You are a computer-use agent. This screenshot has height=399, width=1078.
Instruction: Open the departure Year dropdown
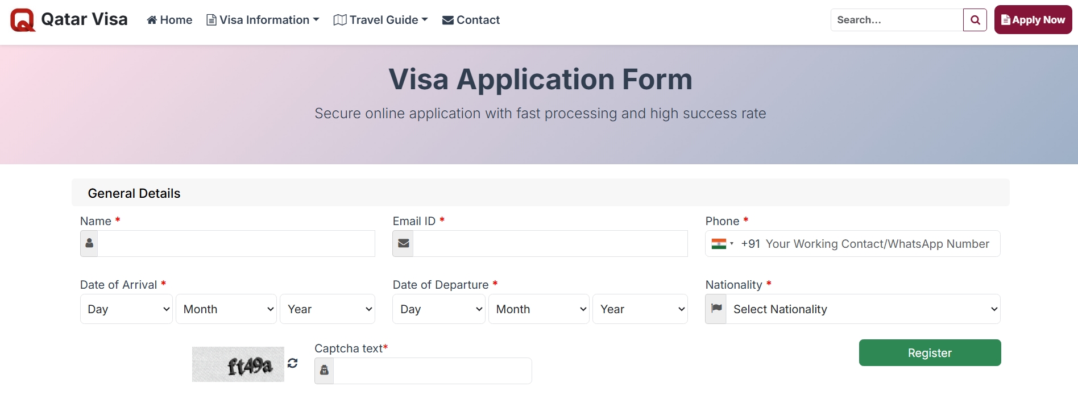pos(640,309)
